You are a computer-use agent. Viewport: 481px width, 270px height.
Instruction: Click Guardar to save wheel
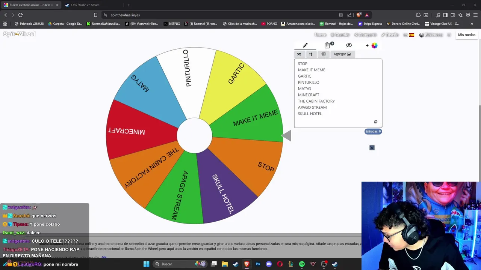coord(340,35)
